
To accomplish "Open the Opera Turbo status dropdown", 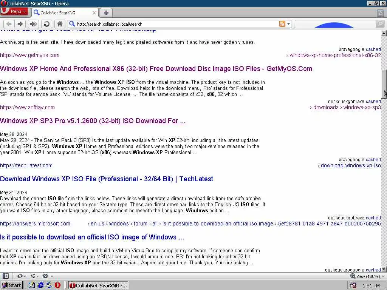I will (x=48, y=276).
